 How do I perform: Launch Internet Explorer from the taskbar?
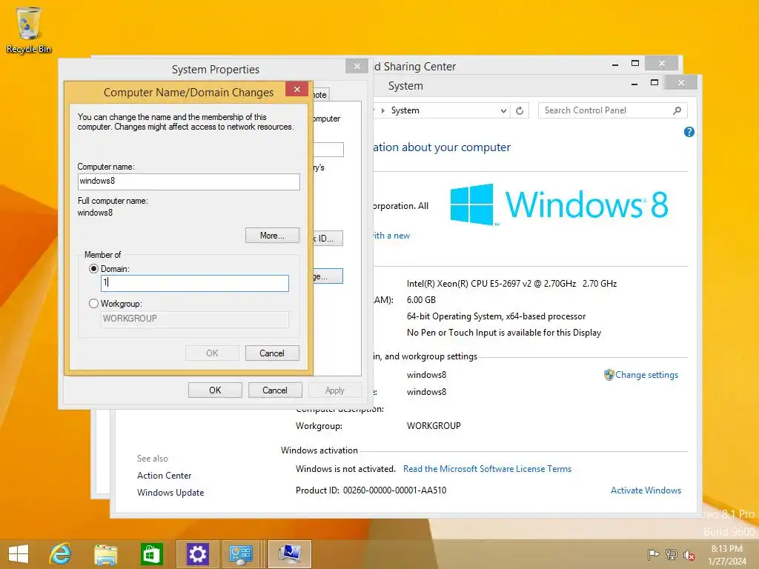point(61,553)
